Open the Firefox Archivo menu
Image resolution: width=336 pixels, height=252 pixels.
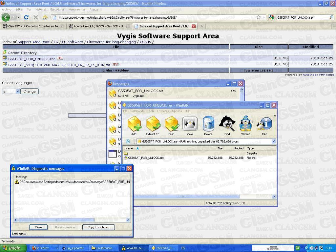click(7, 10)
